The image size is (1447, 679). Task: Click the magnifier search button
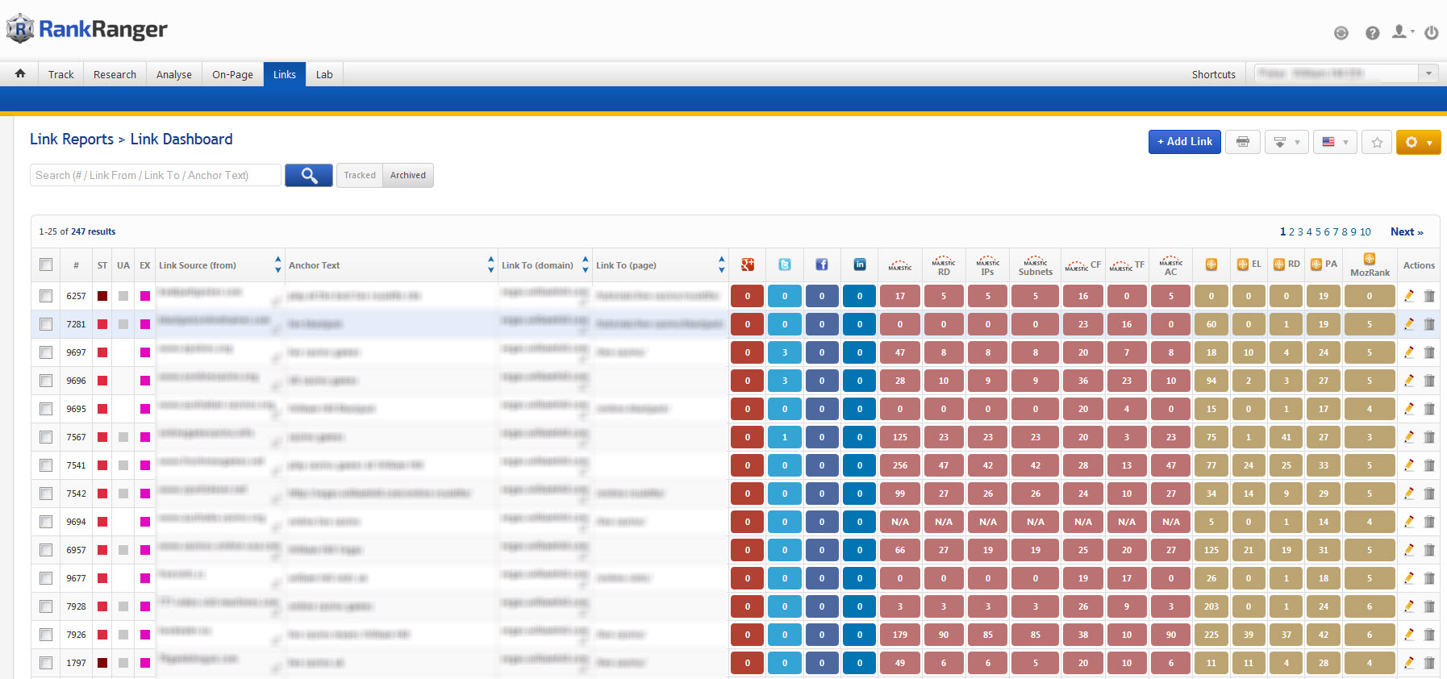[x=309, y=175]
